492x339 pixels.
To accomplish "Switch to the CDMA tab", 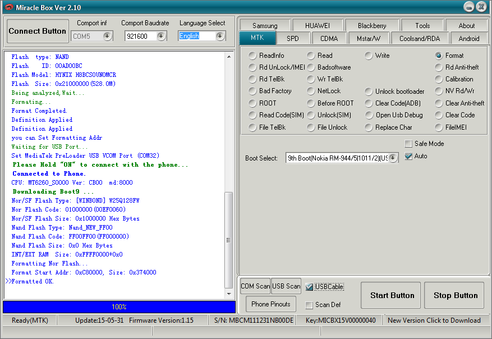I will [329, 38].
